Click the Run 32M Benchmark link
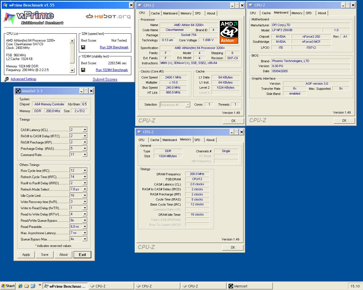The height and width of the screenshot is (290, 363). [114, 47]
